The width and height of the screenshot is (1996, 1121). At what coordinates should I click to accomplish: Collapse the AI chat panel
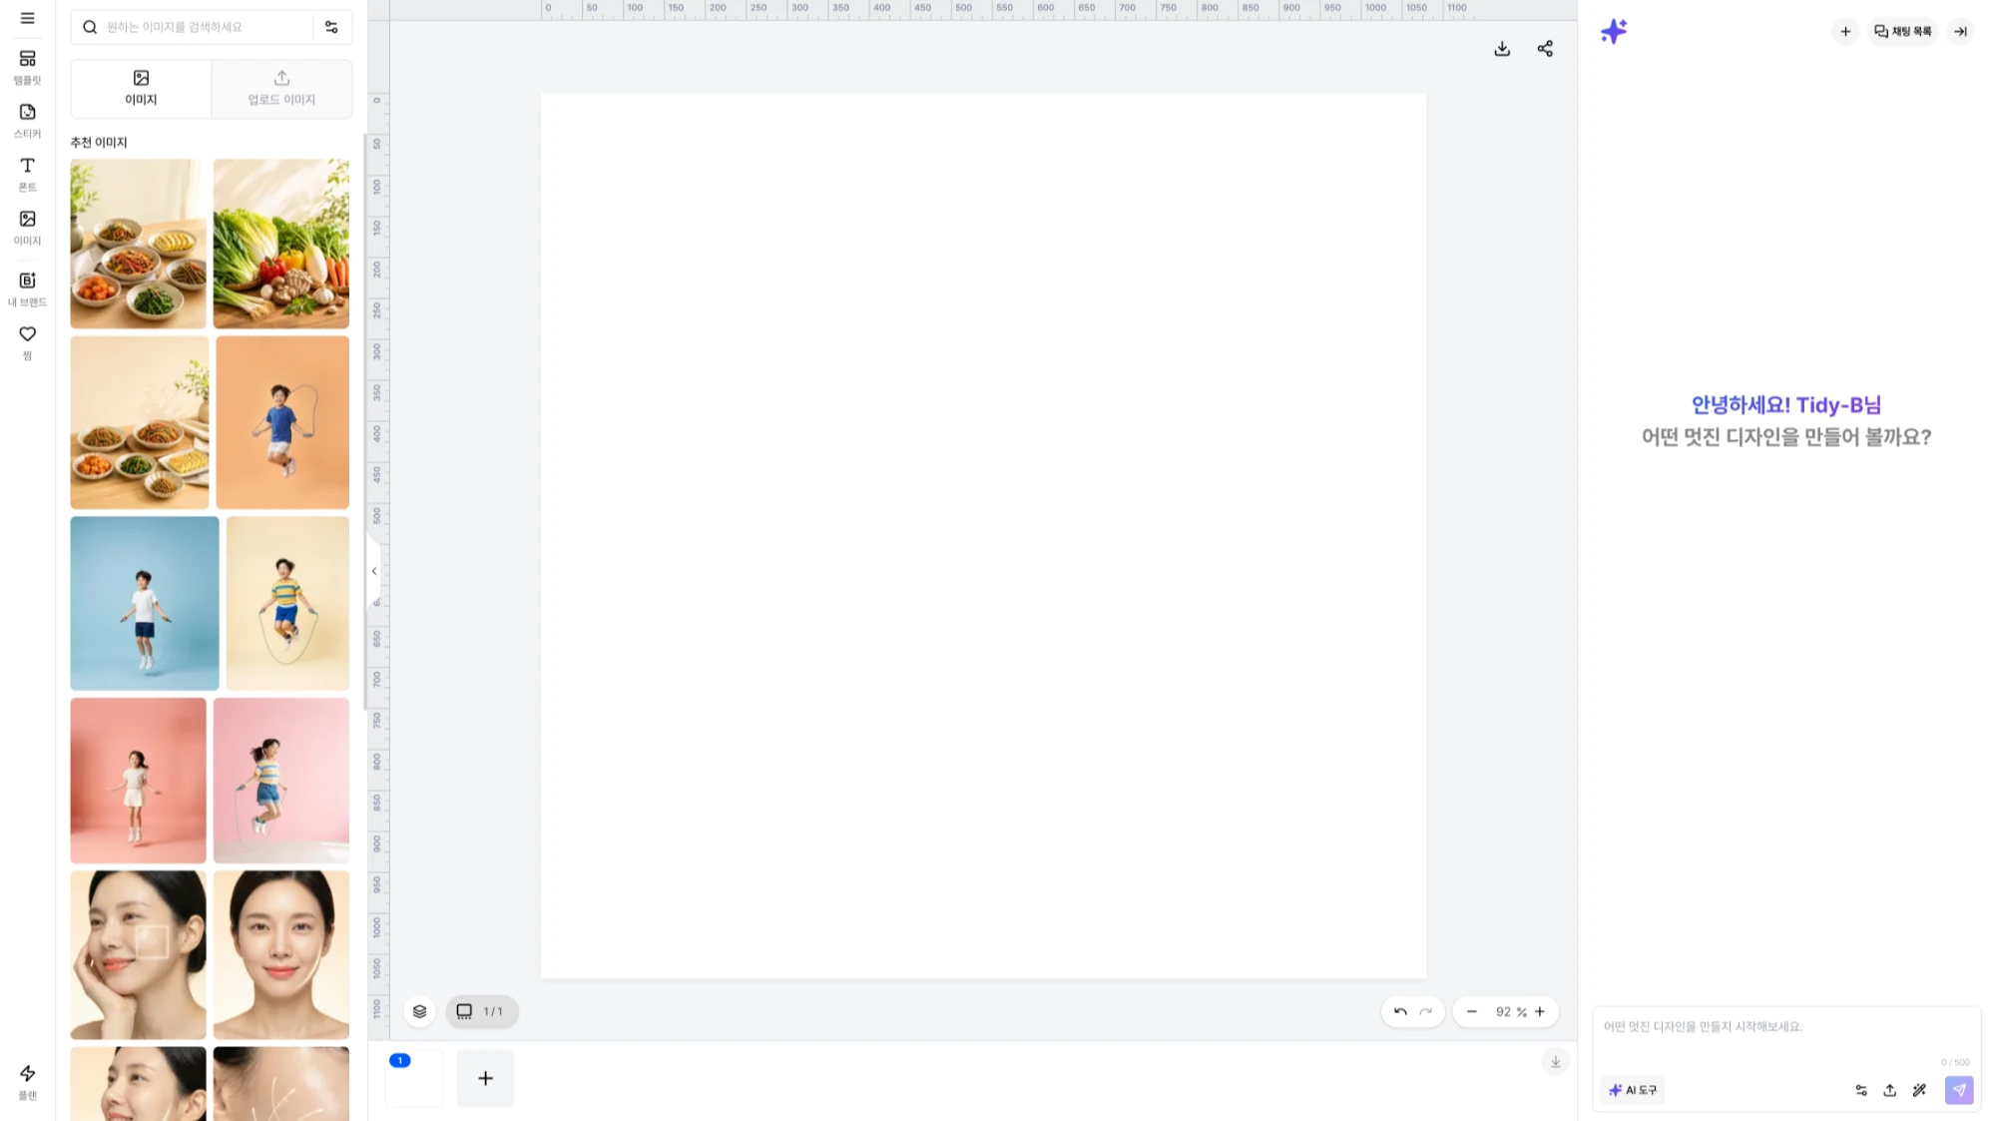click(x=1960, y=31)
